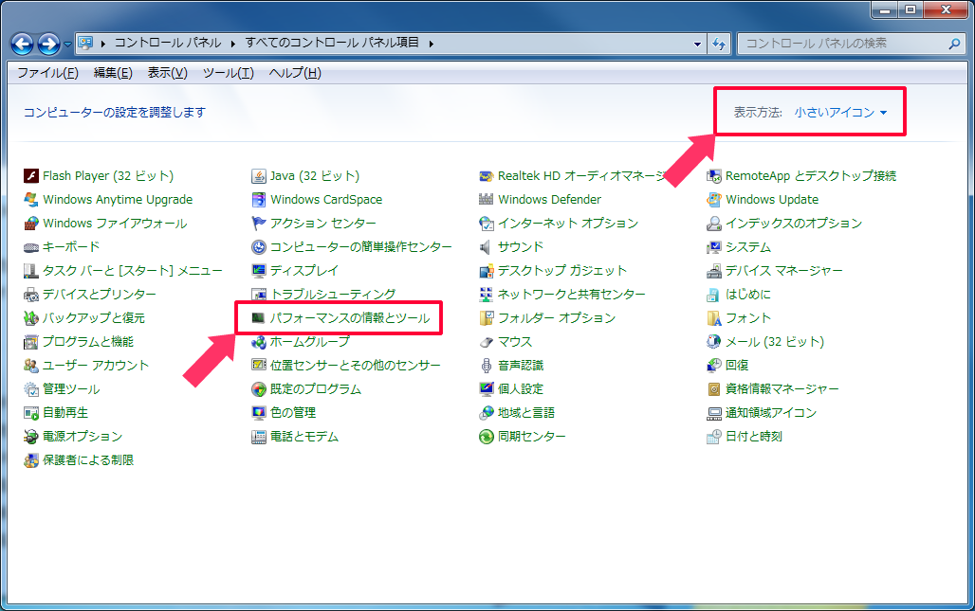Open the 色の管理 link

coord(293,413)
